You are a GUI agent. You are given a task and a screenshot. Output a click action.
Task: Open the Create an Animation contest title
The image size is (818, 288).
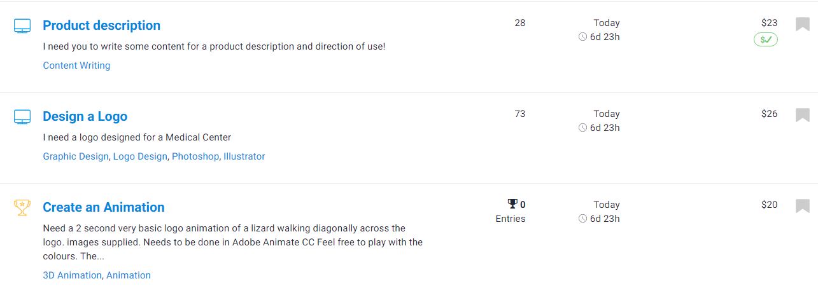(103, 207)
